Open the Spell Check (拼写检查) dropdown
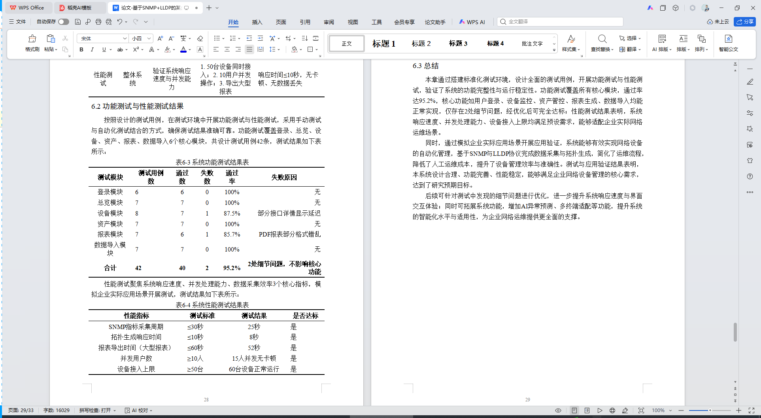 [x=98, y=410]
